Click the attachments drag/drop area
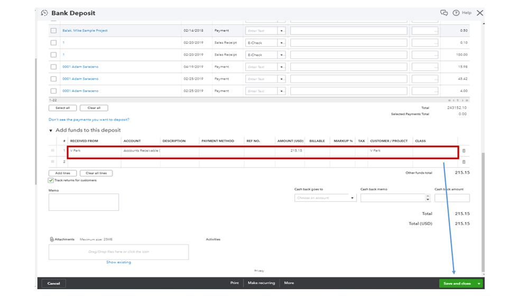 (118, 252)
